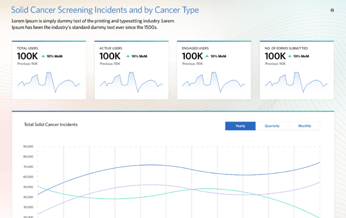Click the info icon beside the page title

pyautogui.click(x=332, y=10)
